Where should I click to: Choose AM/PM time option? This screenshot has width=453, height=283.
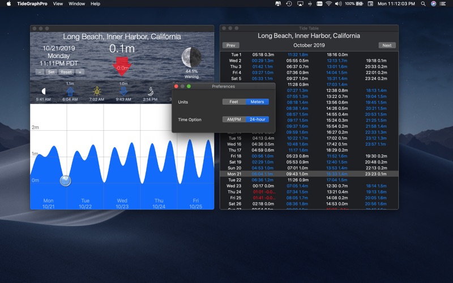(x=234, y=119)
